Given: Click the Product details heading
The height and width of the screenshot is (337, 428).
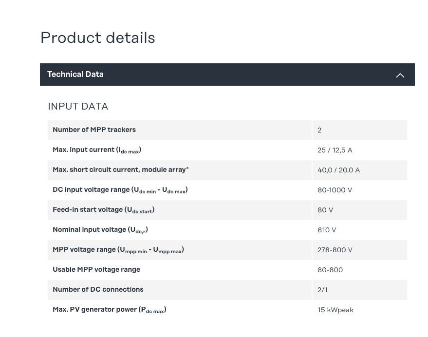Looking at the screenshot, I should pos(97,38).
